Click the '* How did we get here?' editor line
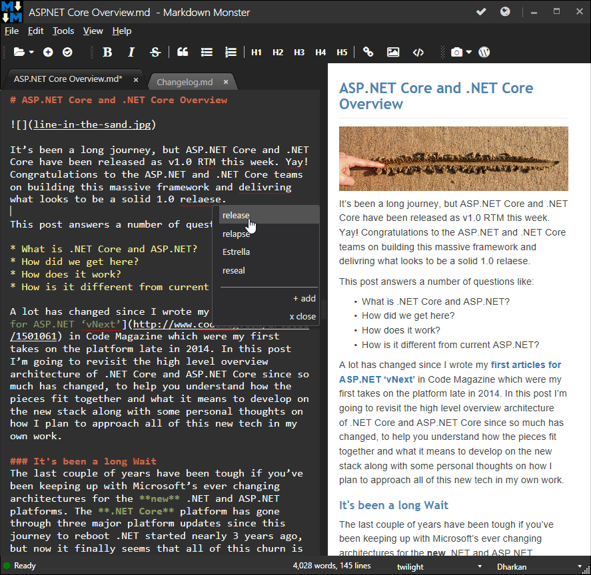Screen dimensions: 591x575 point(74,262)
